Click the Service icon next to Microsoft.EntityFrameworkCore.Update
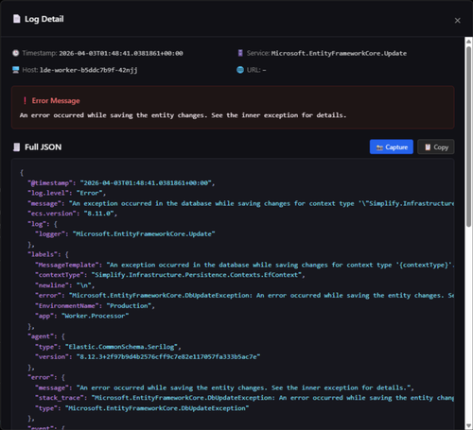The image size is (473, 430). coord(240,53)
